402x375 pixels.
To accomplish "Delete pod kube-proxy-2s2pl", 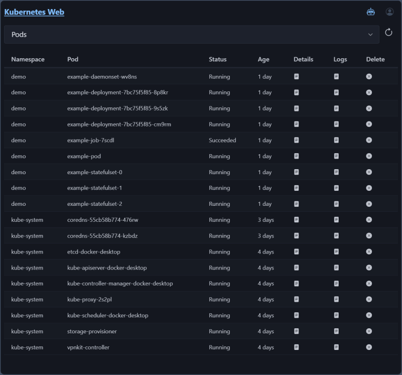I will tap(369, 299).
